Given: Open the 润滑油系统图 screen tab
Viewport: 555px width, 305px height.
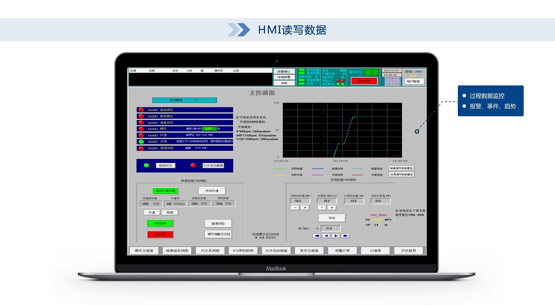Looking at the screenshot, I should tap(177, 251).
